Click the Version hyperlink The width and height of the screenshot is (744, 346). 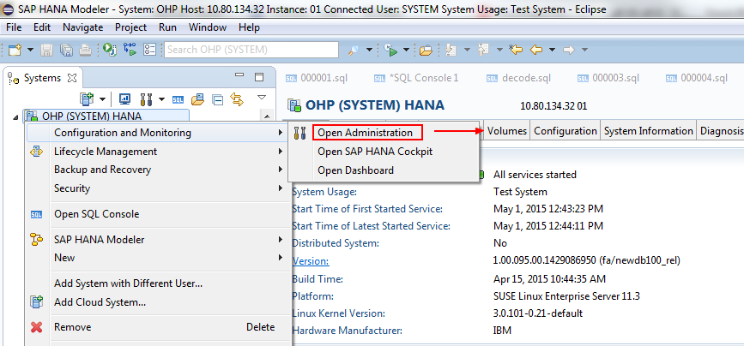pyautogui.click(x=309, y=261)
